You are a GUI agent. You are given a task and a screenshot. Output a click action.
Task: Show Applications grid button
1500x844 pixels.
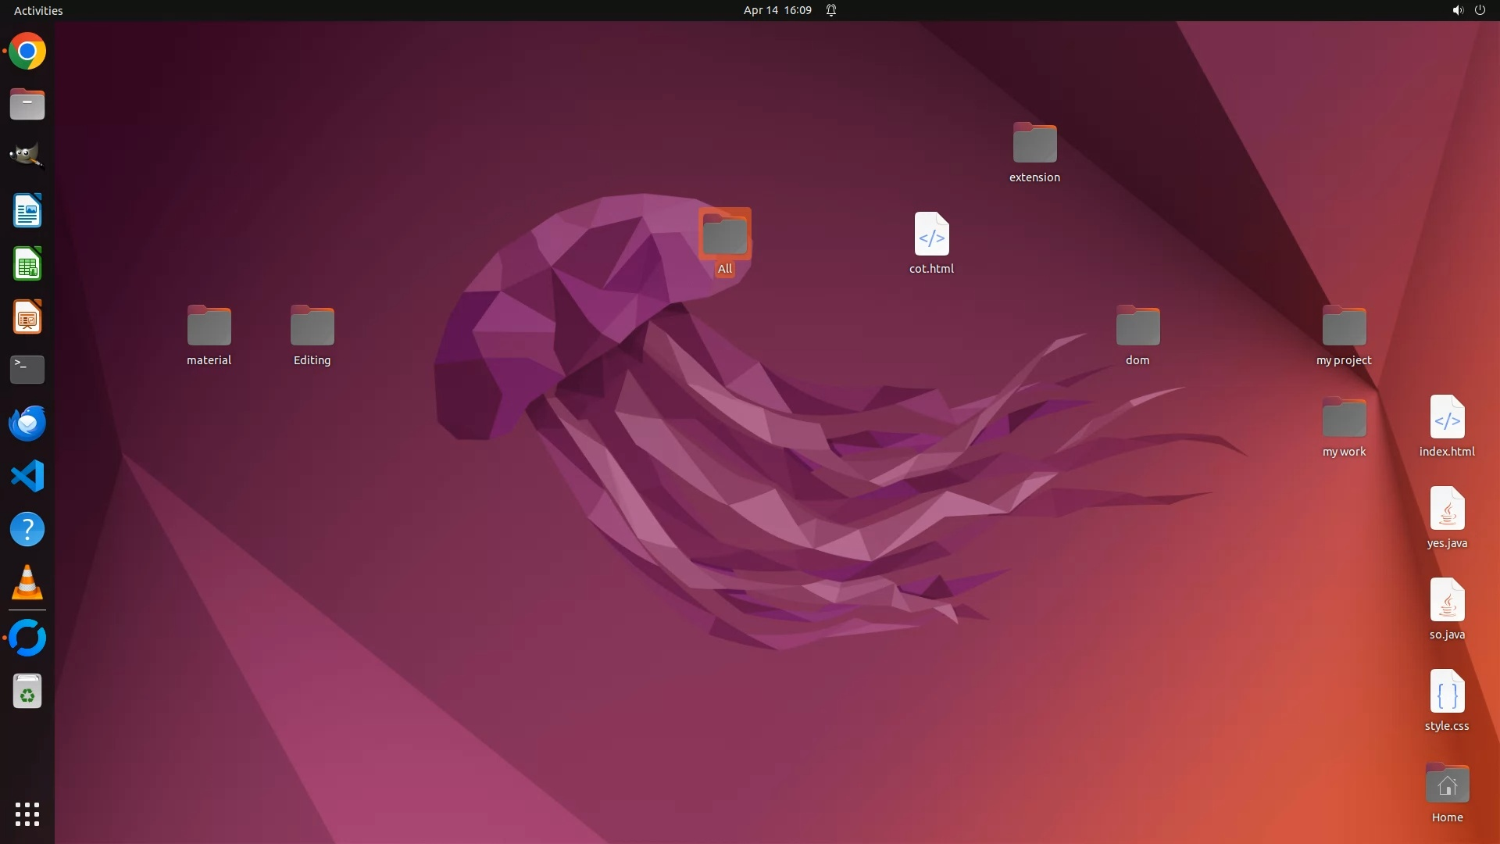[x=27, y=814]
